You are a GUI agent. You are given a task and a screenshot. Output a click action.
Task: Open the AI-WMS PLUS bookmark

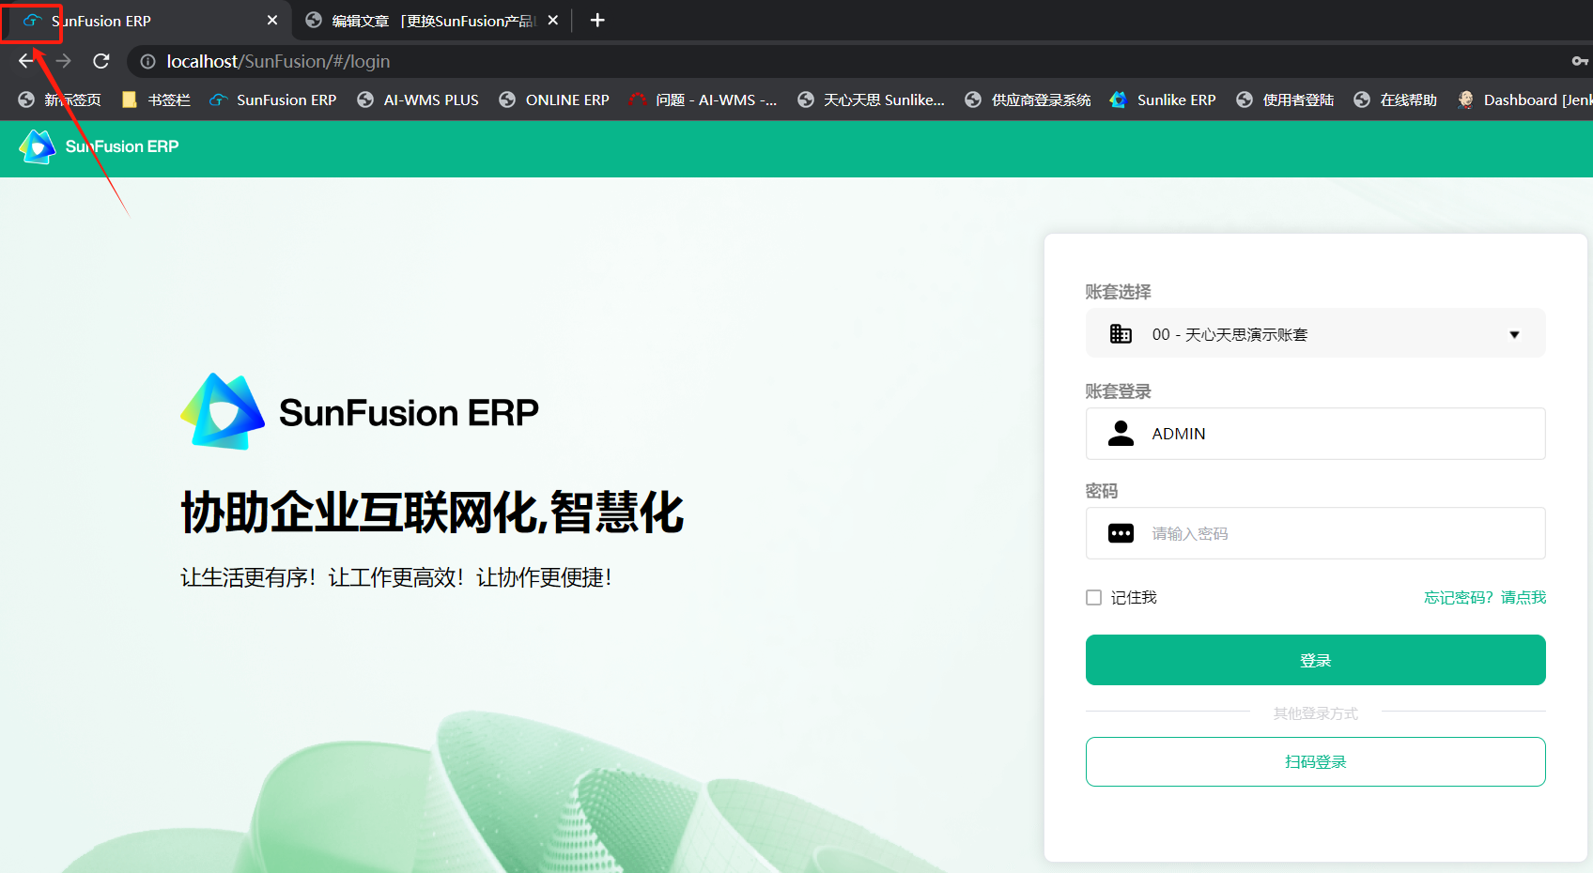pyautogui.click(x=418, y=100)
